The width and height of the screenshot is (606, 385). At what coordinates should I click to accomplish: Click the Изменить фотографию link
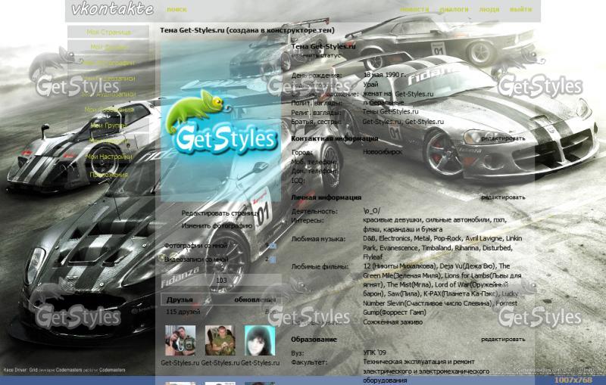[217, 225]
